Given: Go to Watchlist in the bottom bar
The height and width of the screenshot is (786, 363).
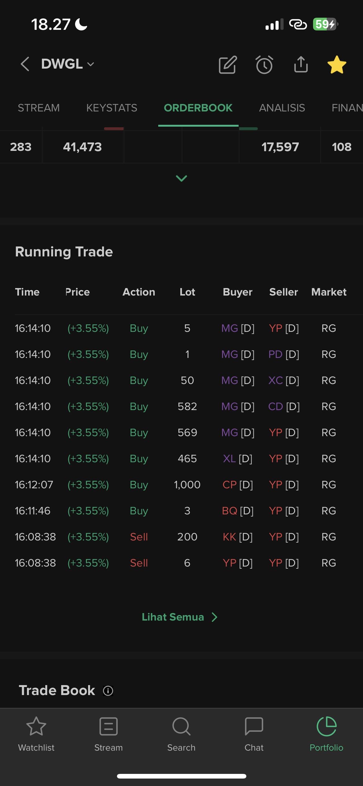Looking at the screenshot, I should pyautogui.click(x=36, y=734).
